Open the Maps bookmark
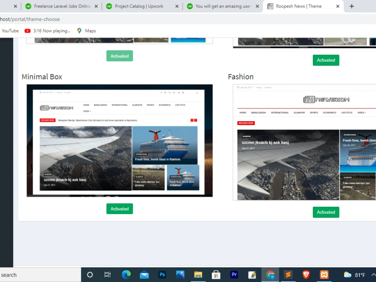 click(x=86, y=31)
